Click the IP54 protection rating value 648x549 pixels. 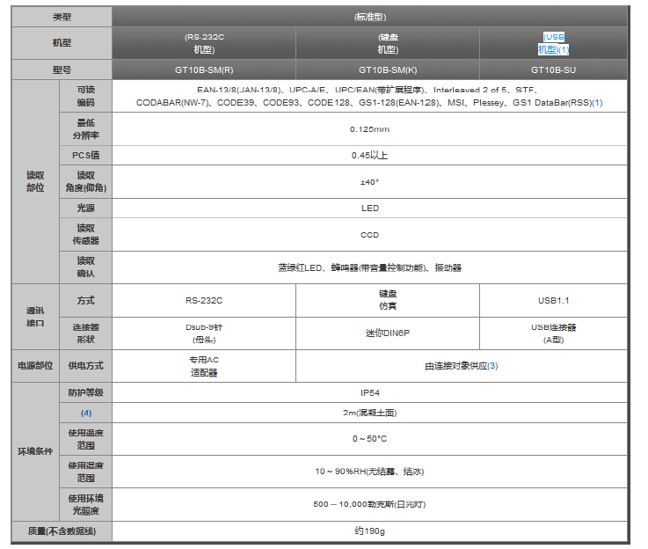[369, 392]
